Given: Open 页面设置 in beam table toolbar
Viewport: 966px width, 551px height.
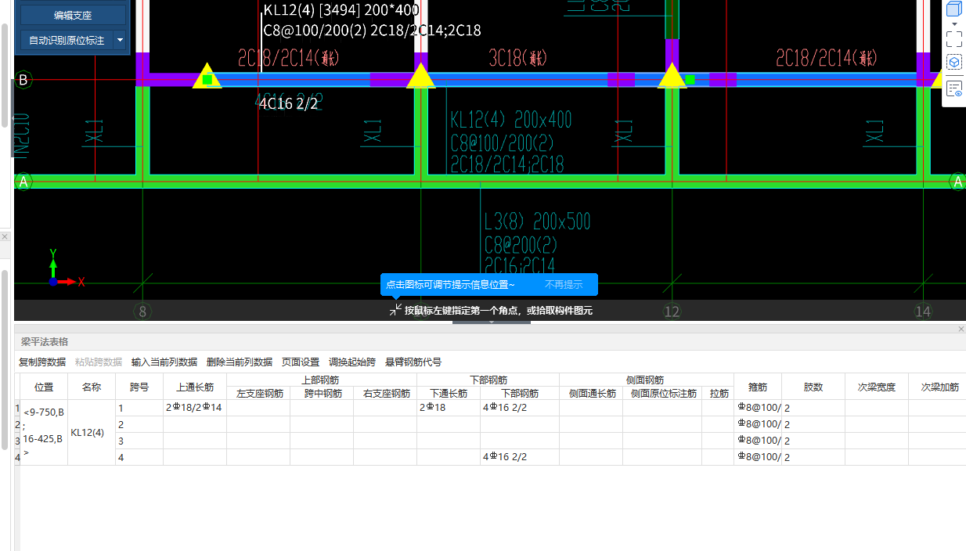Looking at the screenshot, I should [301, 362].
